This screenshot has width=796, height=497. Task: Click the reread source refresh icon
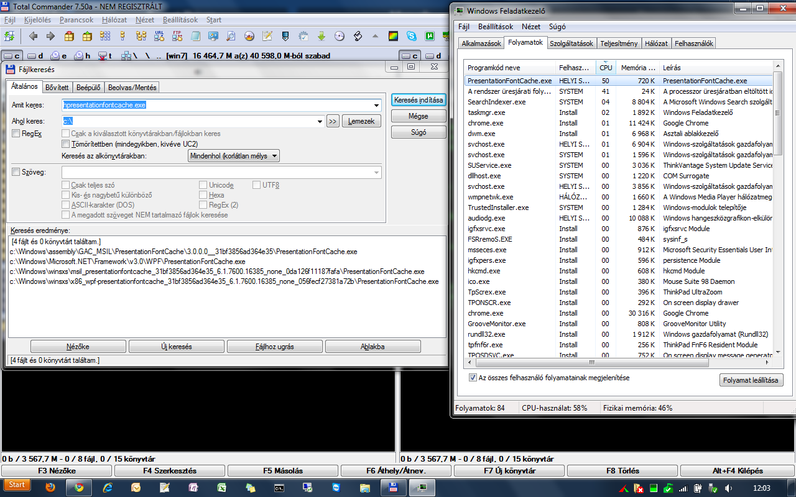click(9, 36)
